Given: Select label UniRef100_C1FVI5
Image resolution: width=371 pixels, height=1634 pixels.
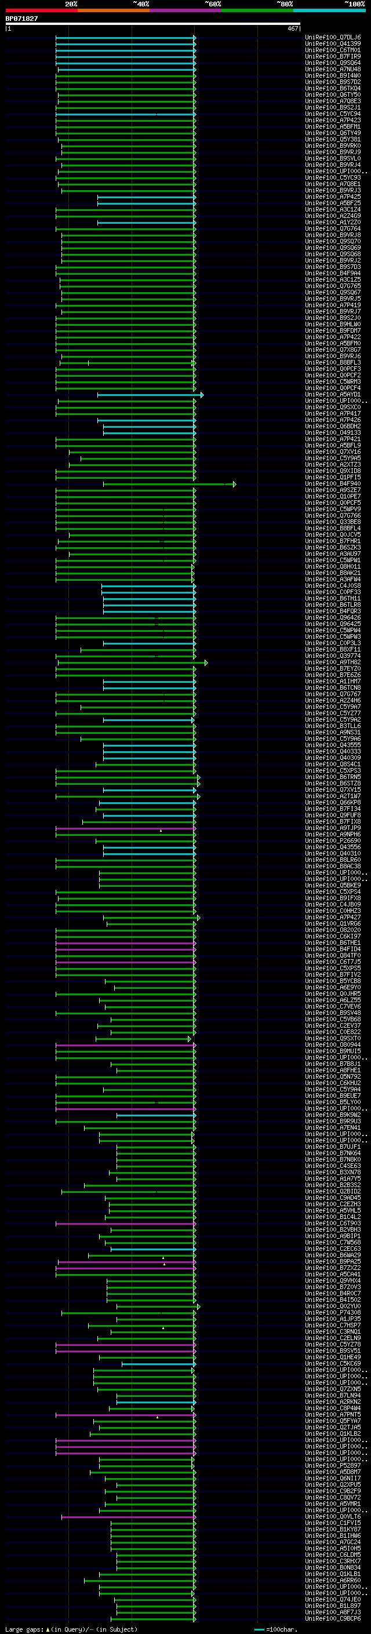Looking at the screenshot, I should click(333, 1523).
